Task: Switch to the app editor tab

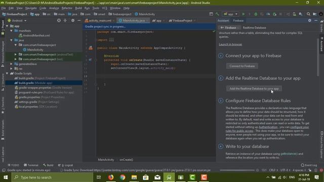Action: click(x=158, y=21)
